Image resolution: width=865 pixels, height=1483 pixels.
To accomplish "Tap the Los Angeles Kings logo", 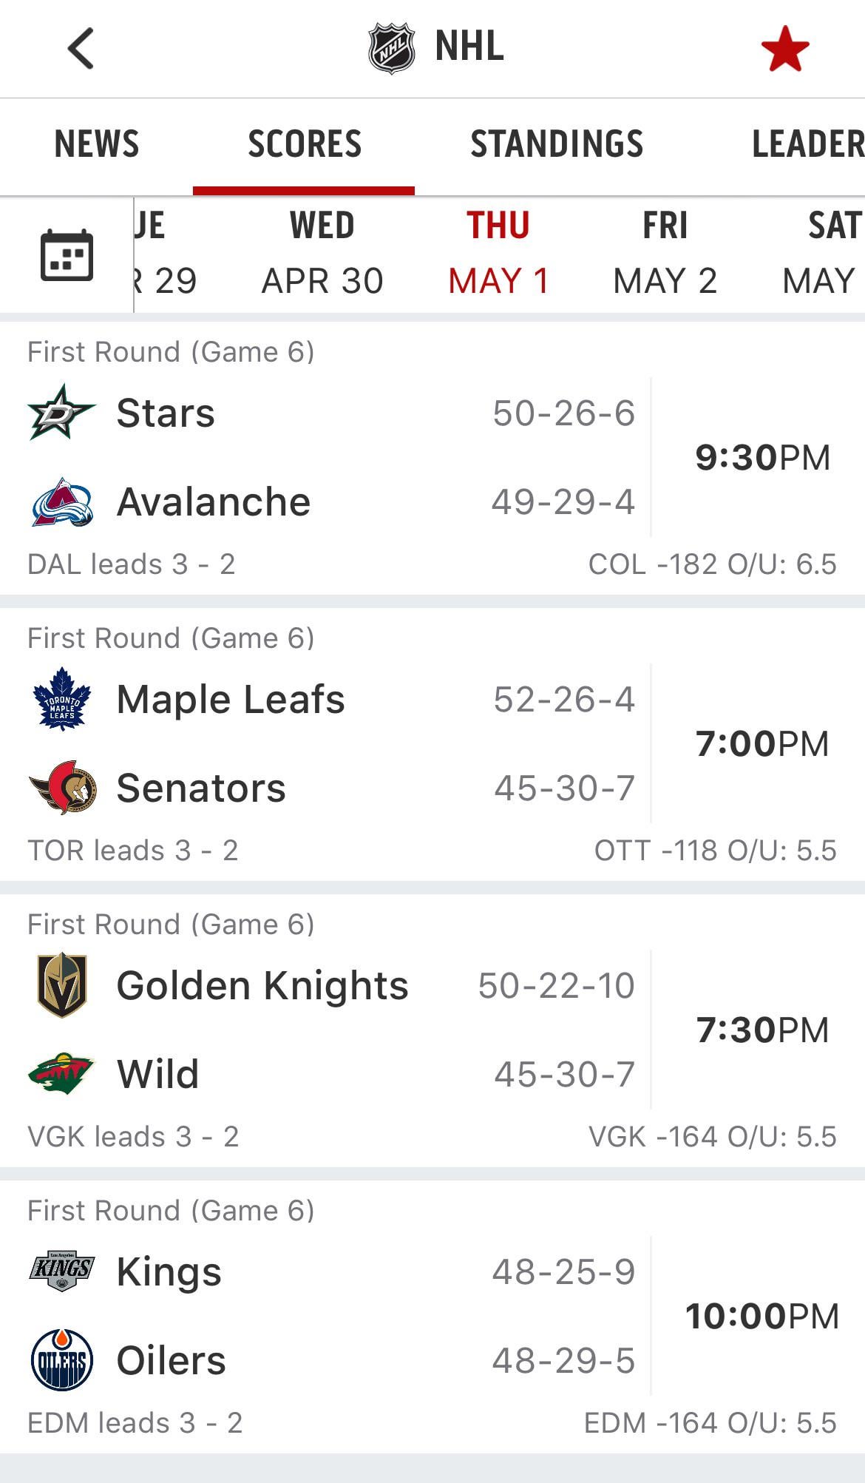I will [62, 1271].
